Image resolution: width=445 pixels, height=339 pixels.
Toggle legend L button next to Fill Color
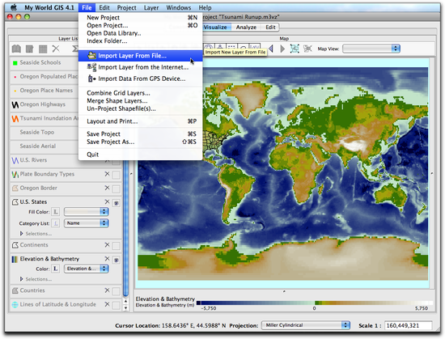[56, 212]
